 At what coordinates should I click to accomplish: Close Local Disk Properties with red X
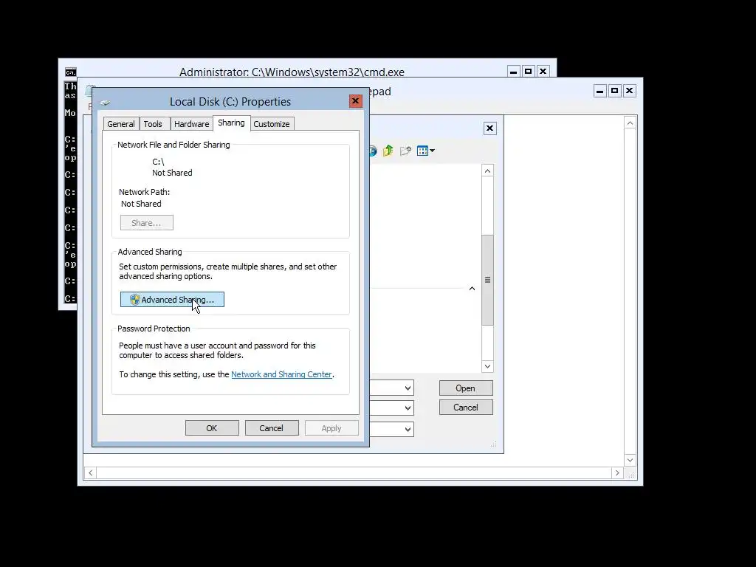[355, 100]
